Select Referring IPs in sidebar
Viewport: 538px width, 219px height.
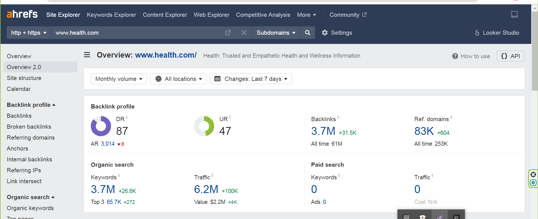[24, 170]
